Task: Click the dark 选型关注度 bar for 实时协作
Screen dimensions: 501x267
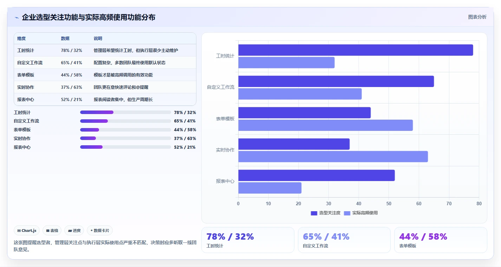Action: [294, 144]
